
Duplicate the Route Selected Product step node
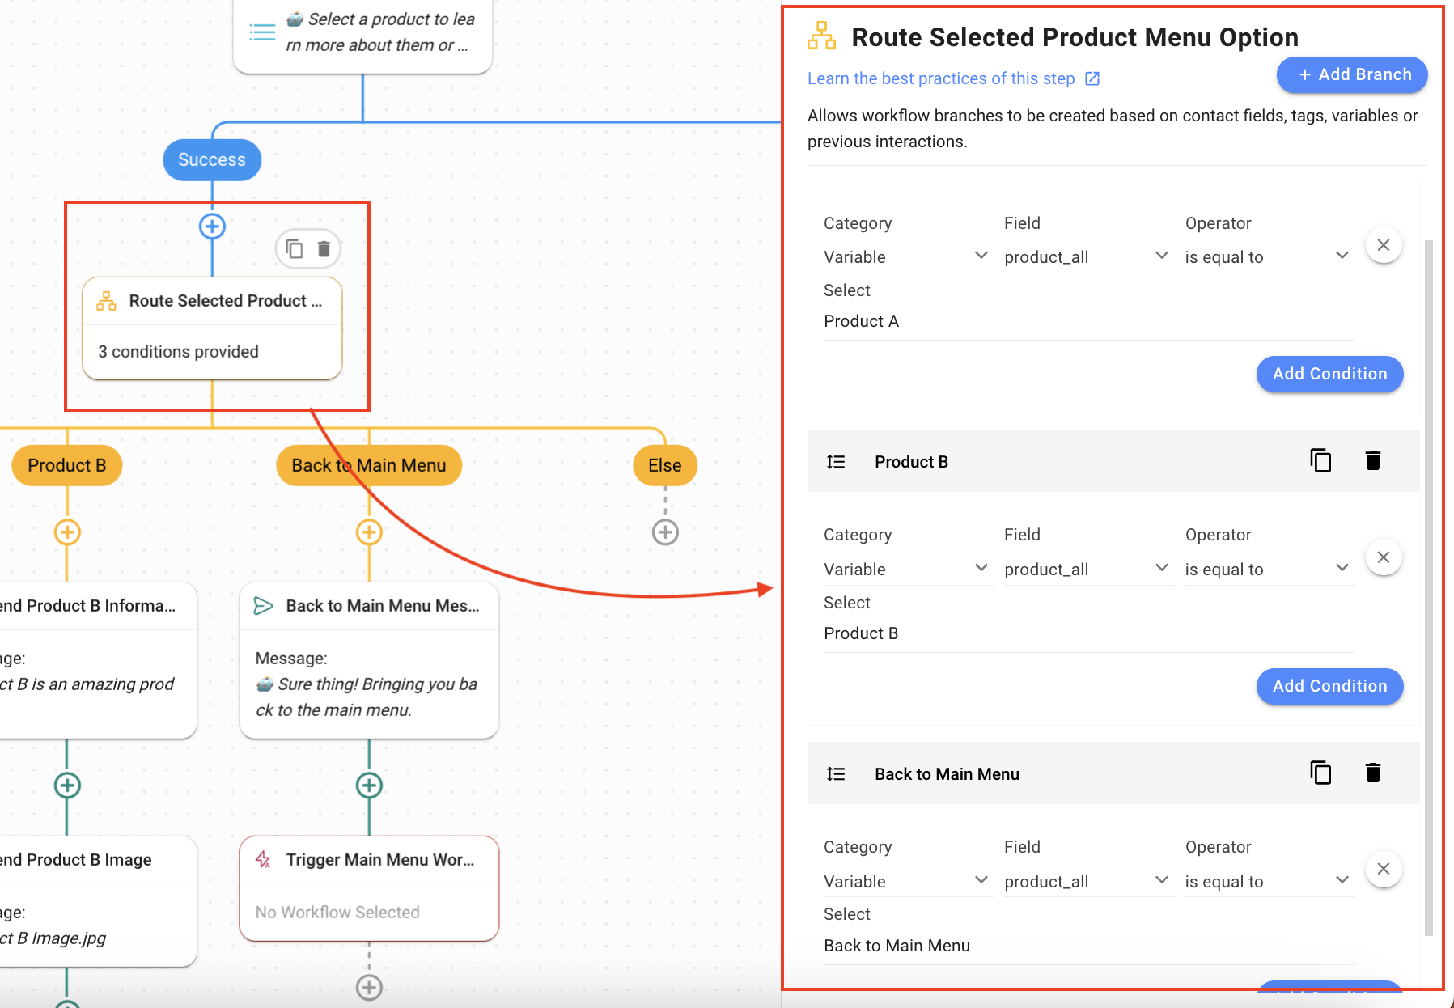coord(295,248)
